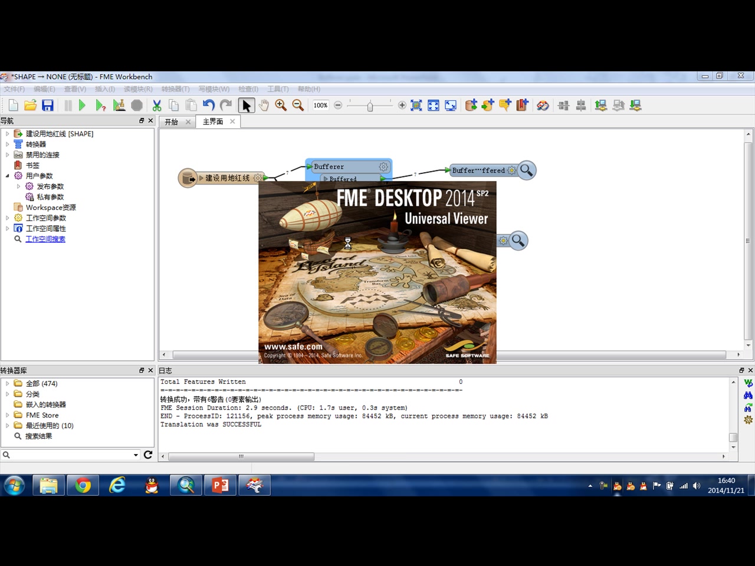Click the 工作空间搜索 link
The height and width of the screenshot is (566, 755).
tap(45, 239)
